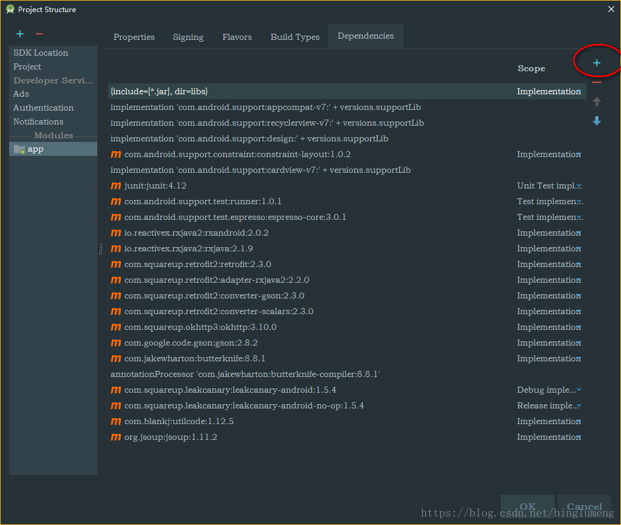Select the cardview-v7 implementation row
Image resolution: width=621 pixels, height=525 pixels.
point(347,170)
